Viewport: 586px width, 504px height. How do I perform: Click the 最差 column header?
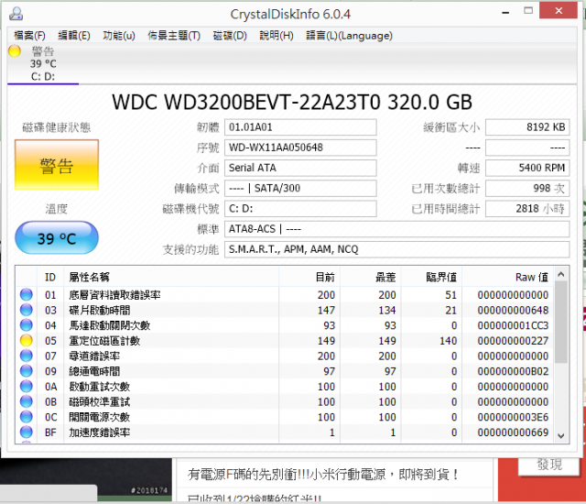(370, 277)
